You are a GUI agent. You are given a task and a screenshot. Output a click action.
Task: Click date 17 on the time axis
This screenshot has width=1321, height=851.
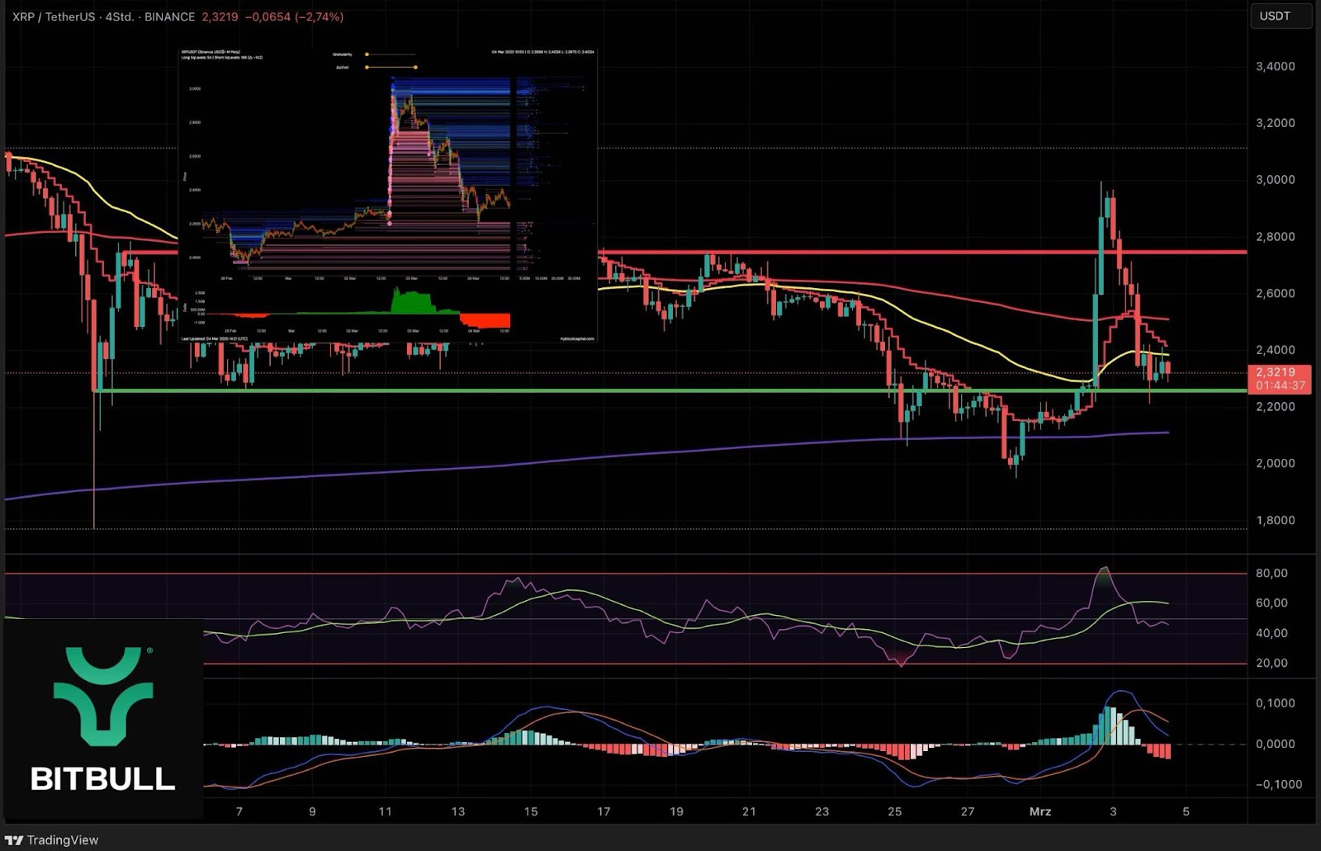pos(604,811)
